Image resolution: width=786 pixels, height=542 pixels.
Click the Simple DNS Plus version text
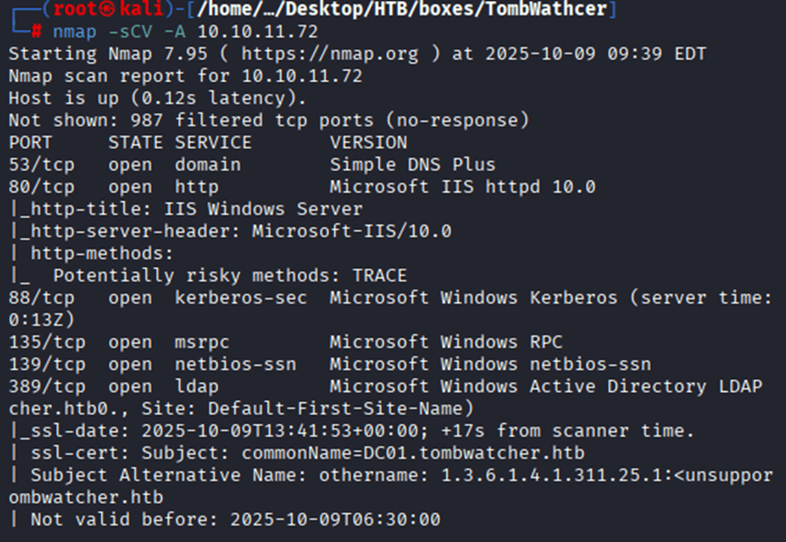(413, 165)
